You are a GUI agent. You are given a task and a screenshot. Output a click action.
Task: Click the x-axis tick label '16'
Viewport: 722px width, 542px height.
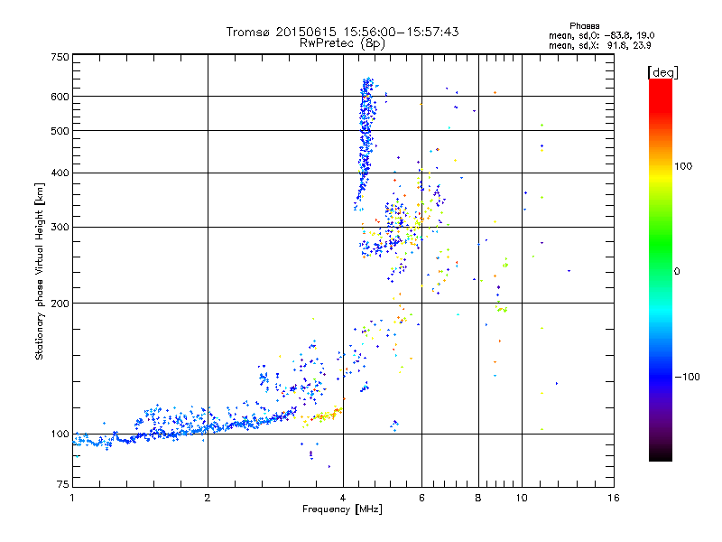coord(614,498)
